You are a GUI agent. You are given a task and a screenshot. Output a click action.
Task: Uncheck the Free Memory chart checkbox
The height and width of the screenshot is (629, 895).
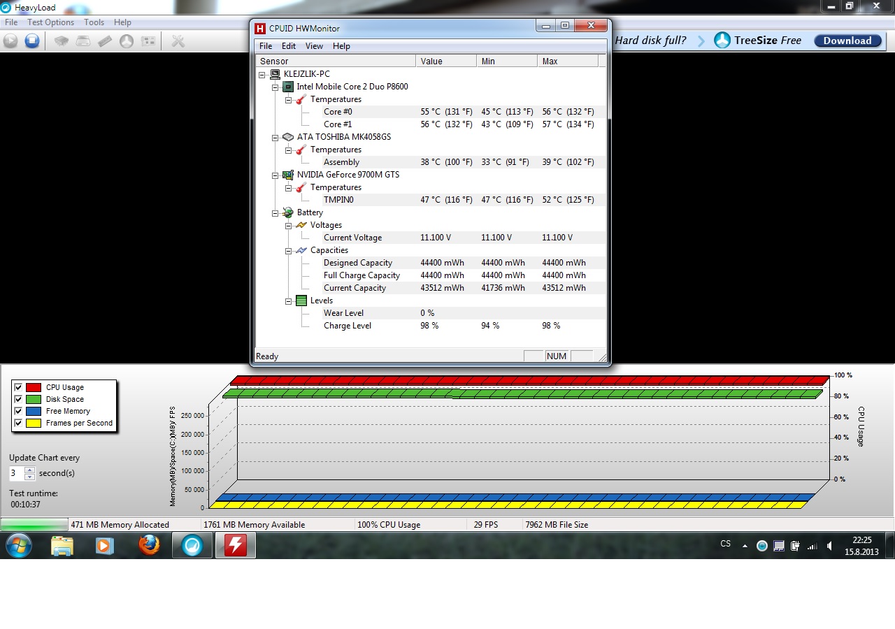tap(18, 411)
